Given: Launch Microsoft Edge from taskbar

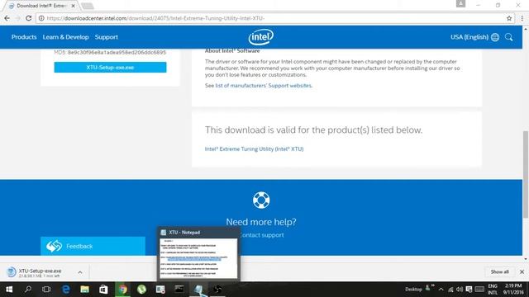Looking at the screenshot, I should [66, 290].
